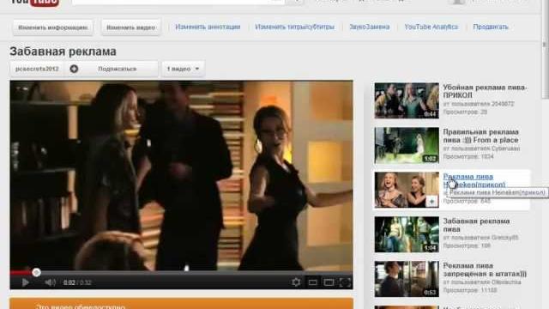Click the YouTube logo
Image resolution: width=549 pixels, height=309 pixels.
point(34,3)
